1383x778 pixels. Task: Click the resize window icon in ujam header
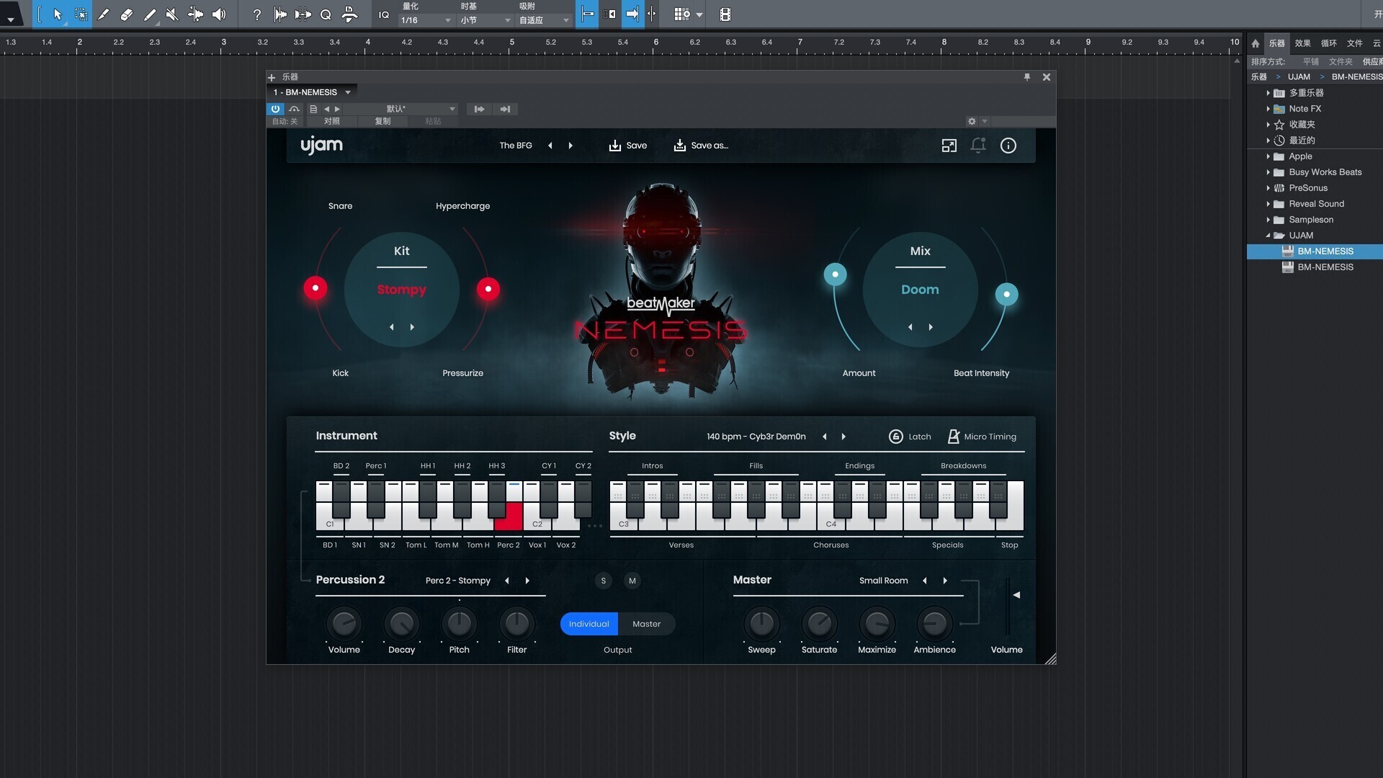pyautogui.click(x=949, y=146)
